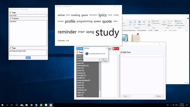The width and height of the screenshot is (190, 107).
Task: Click Move to in the Explorer ribbon
Action: tap(130, 23)
